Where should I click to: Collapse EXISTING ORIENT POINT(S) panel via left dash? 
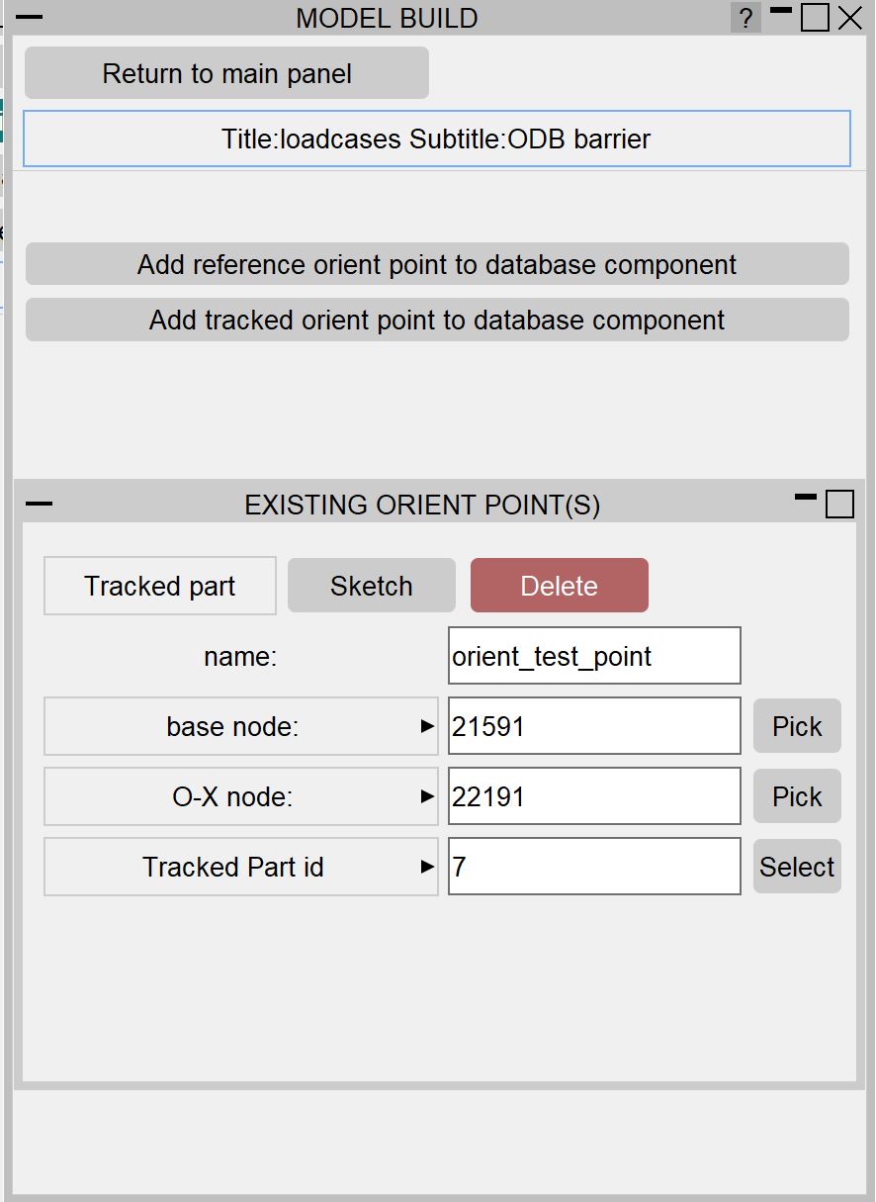click(39, 504)
